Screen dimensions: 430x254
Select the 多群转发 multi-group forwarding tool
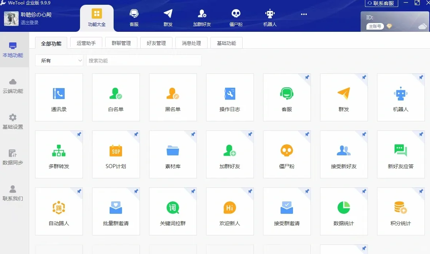coord(59,154)
